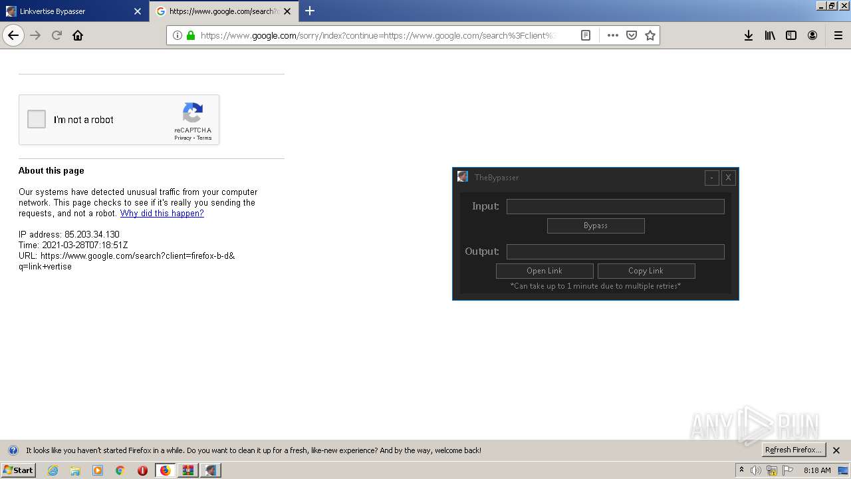Launch Internet Explorer from taskbar
This screenshot has height=479, width=851.
pyautogui.click(x=53, y=470)
